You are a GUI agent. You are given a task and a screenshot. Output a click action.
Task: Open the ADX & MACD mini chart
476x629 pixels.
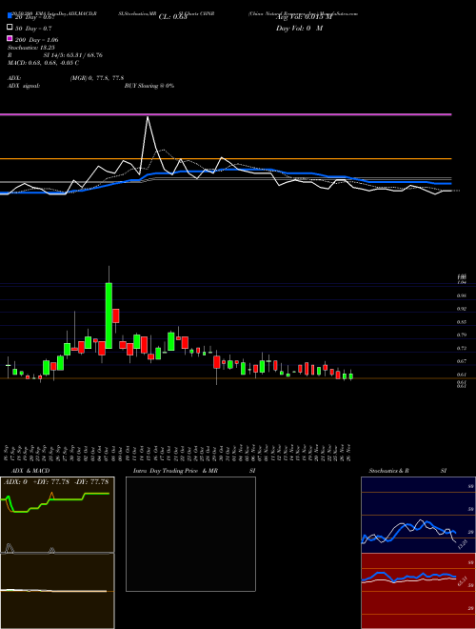(57, 553)
